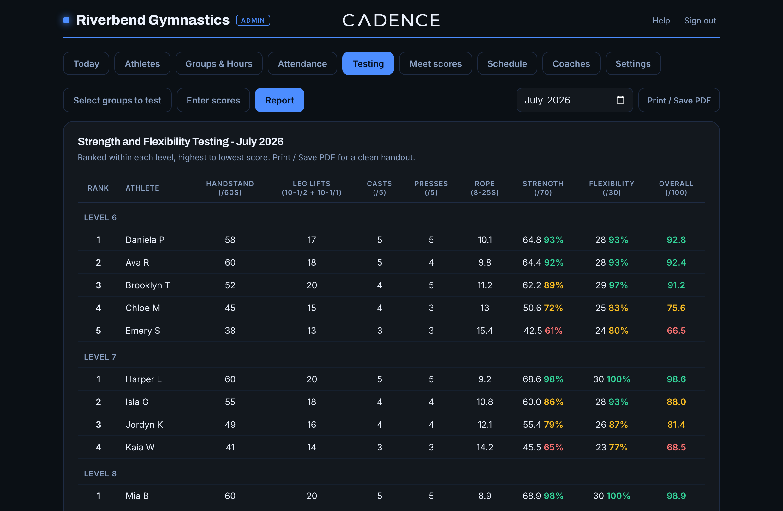Click the PRESSES (/5) column header
This screenshot has height=511, width=783.
click(431, 188)
